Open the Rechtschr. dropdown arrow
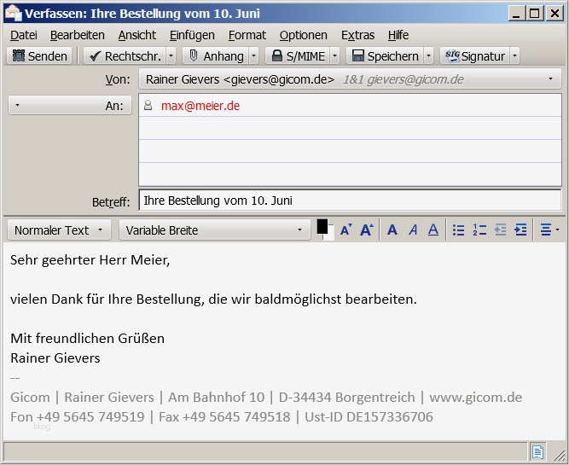The width and height of the screenshot is (569, 465). click(171, 56)
